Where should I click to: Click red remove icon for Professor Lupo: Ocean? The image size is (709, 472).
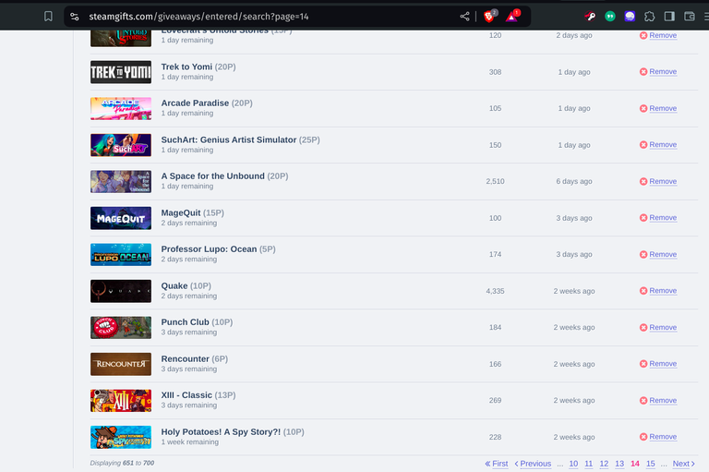coord(643,254)
